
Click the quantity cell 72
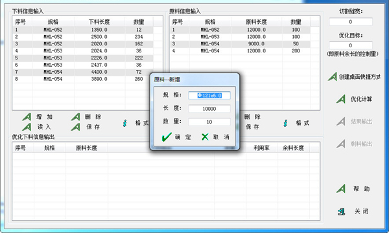tap(139, 72)
